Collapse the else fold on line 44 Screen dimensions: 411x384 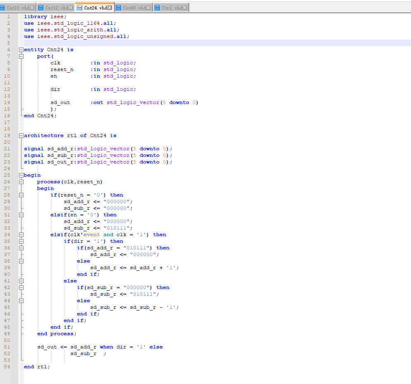pos(21,301)
